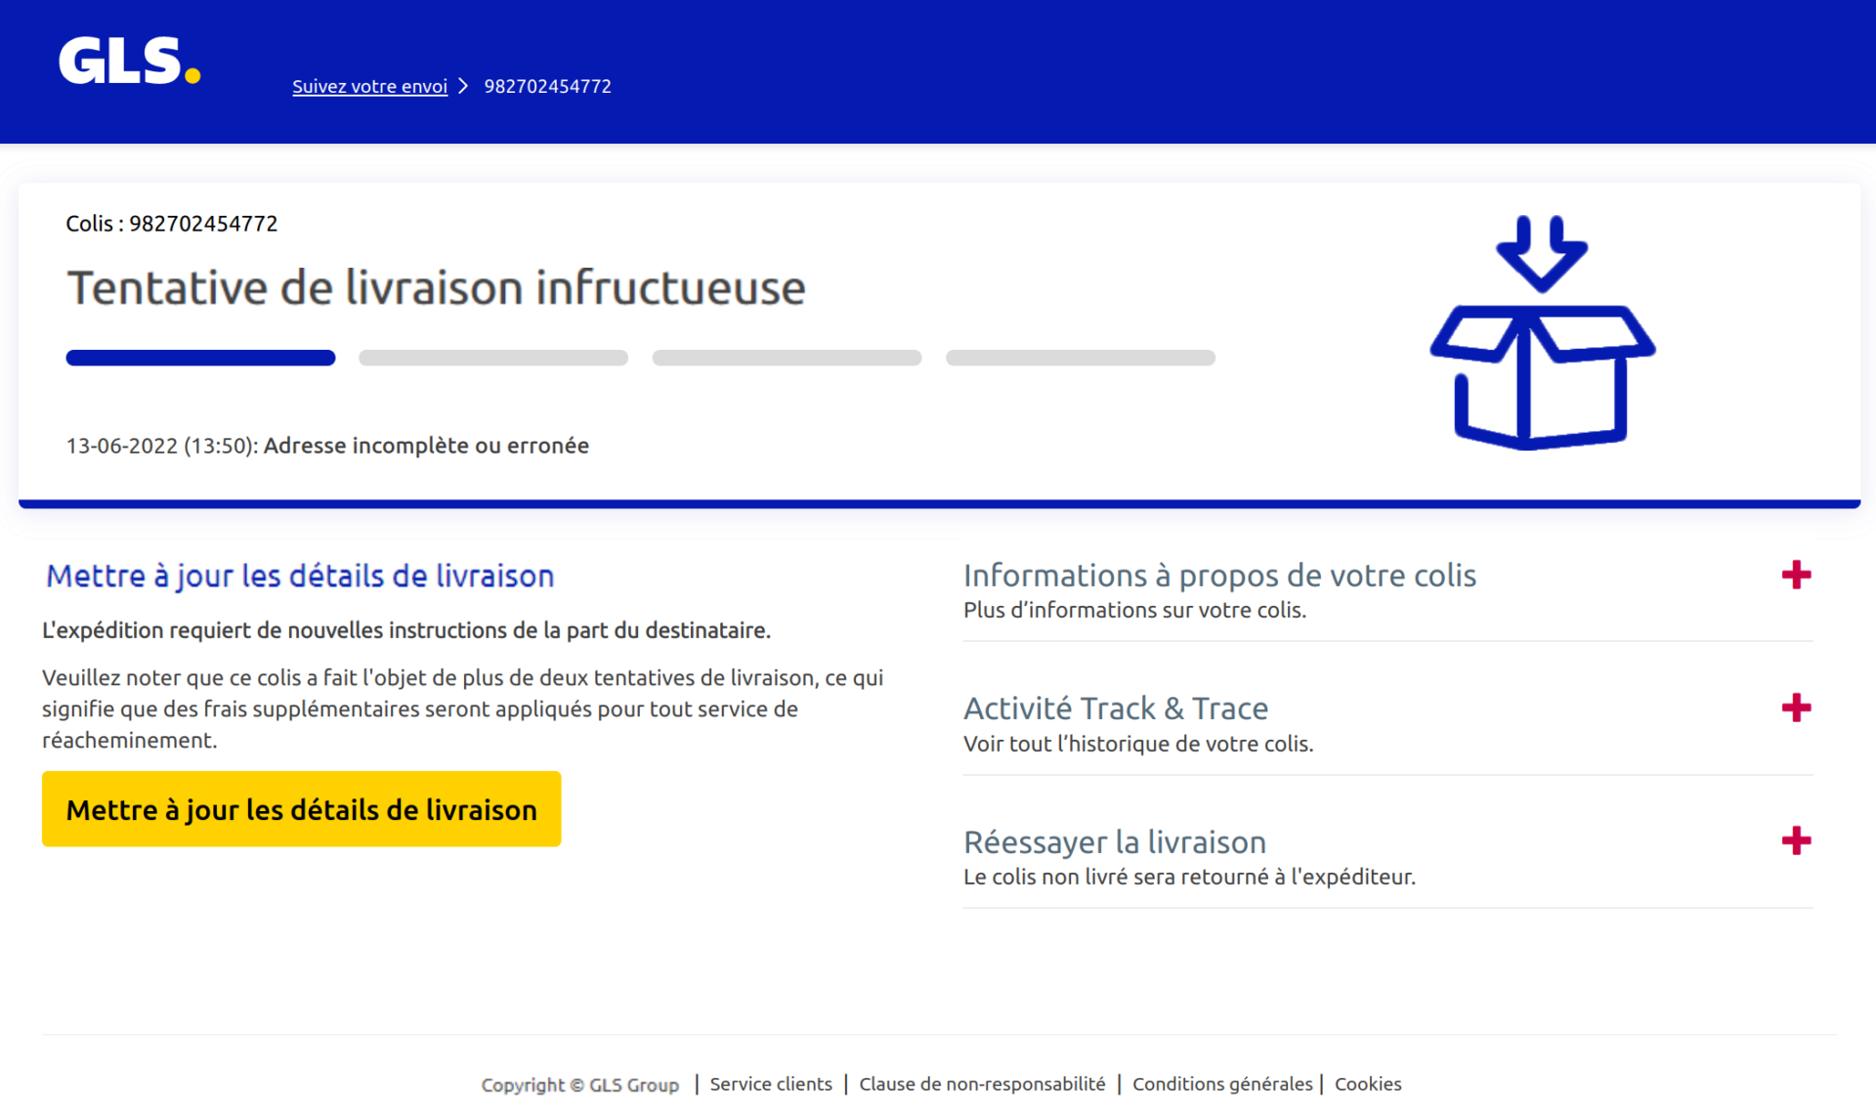Expand 'Informations à propos de votre colis' with the plus icon
This screenshot has height=1119, width=1876.
click(1796, 575)
